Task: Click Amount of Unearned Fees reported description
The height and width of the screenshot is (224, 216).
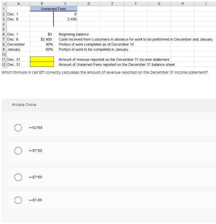Action: pos(117,65)
